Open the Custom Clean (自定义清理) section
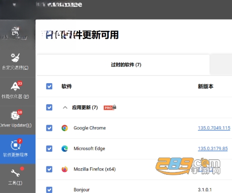This screenshot has width=232, height=193. pos(15,62)
